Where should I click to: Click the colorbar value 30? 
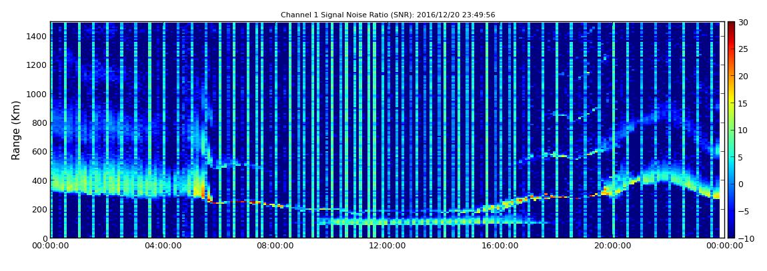pos(743,22)
